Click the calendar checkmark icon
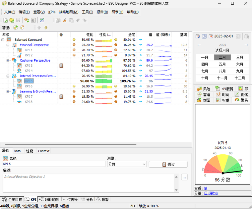 pos(198,36)
